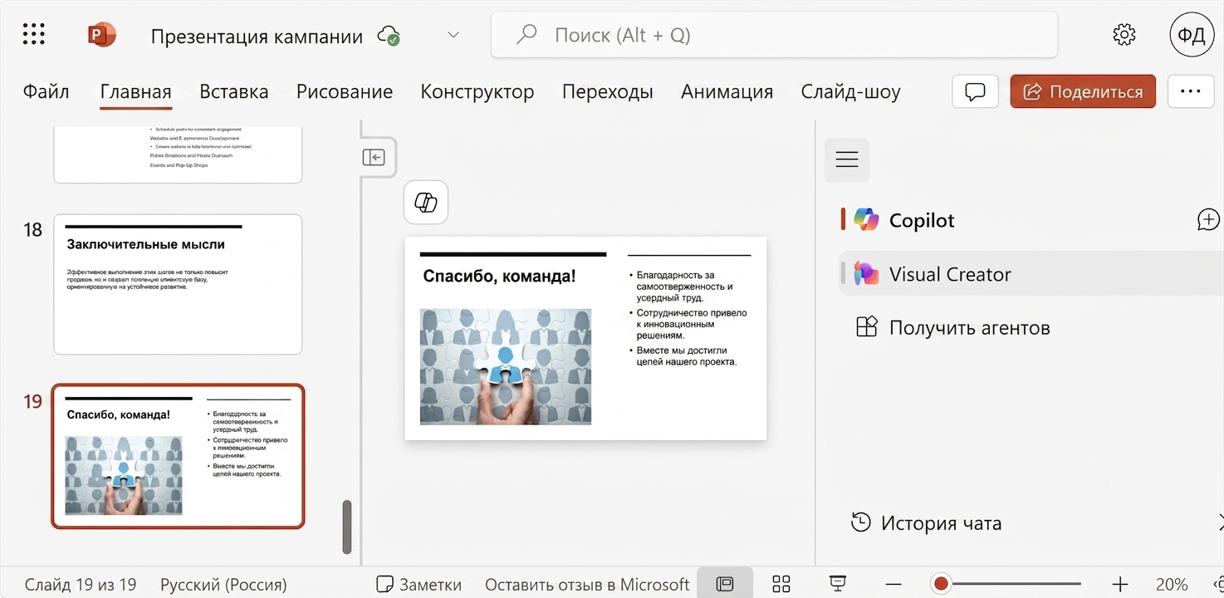Click the Copilot rainbow logo
The width and height of the screenshot is (1224, 598).
(x=866, y=219)
